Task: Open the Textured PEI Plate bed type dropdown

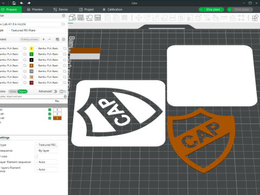Action: click(36, 30)
